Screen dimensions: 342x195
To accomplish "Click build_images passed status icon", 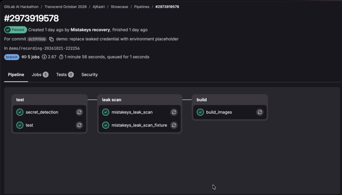I will (200, 112).
